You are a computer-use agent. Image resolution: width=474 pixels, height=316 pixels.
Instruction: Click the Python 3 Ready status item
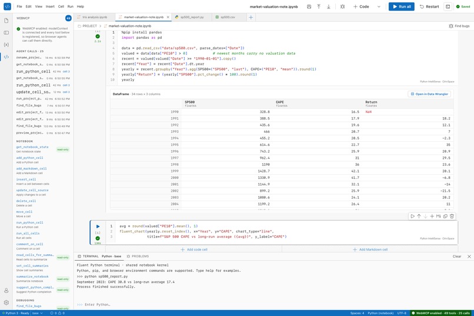16,313
